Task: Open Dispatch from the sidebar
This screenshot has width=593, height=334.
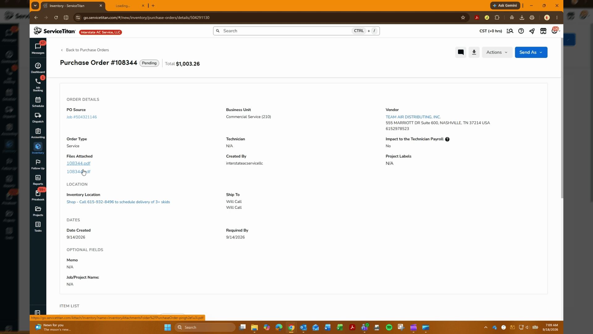Action: click(38, 118)
